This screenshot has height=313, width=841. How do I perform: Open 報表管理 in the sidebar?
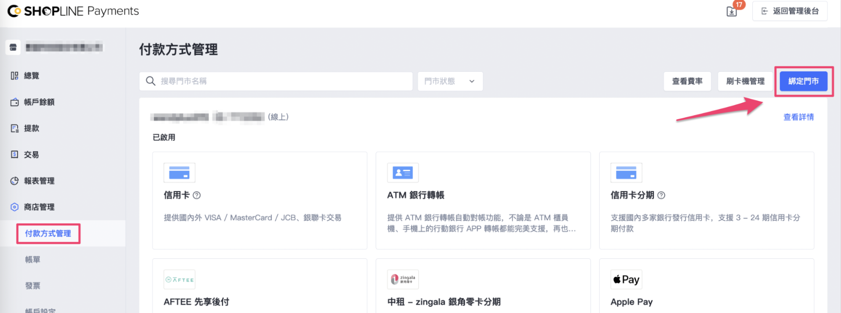[x=39, y=181]
